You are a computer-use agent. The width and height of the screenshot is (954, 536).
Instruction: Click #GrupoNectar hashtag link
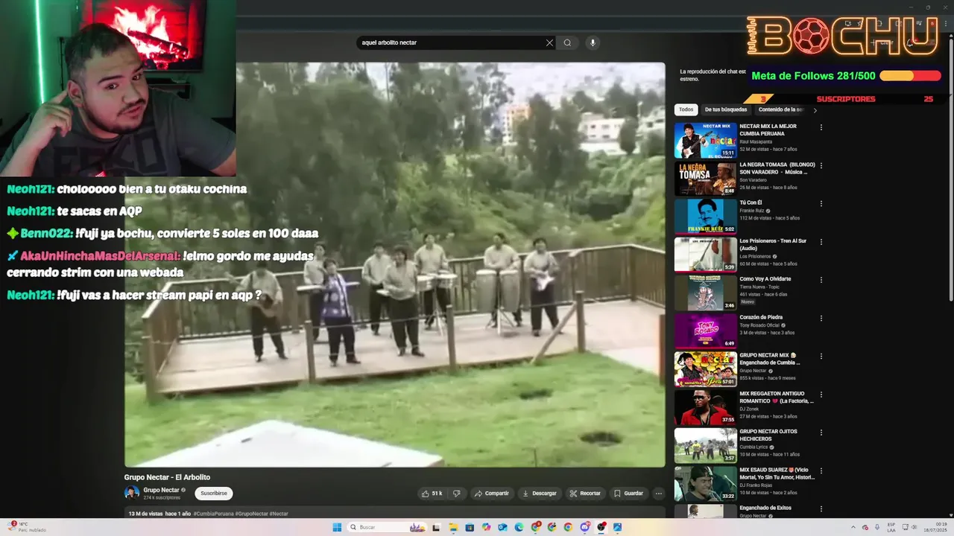[251, 514]
